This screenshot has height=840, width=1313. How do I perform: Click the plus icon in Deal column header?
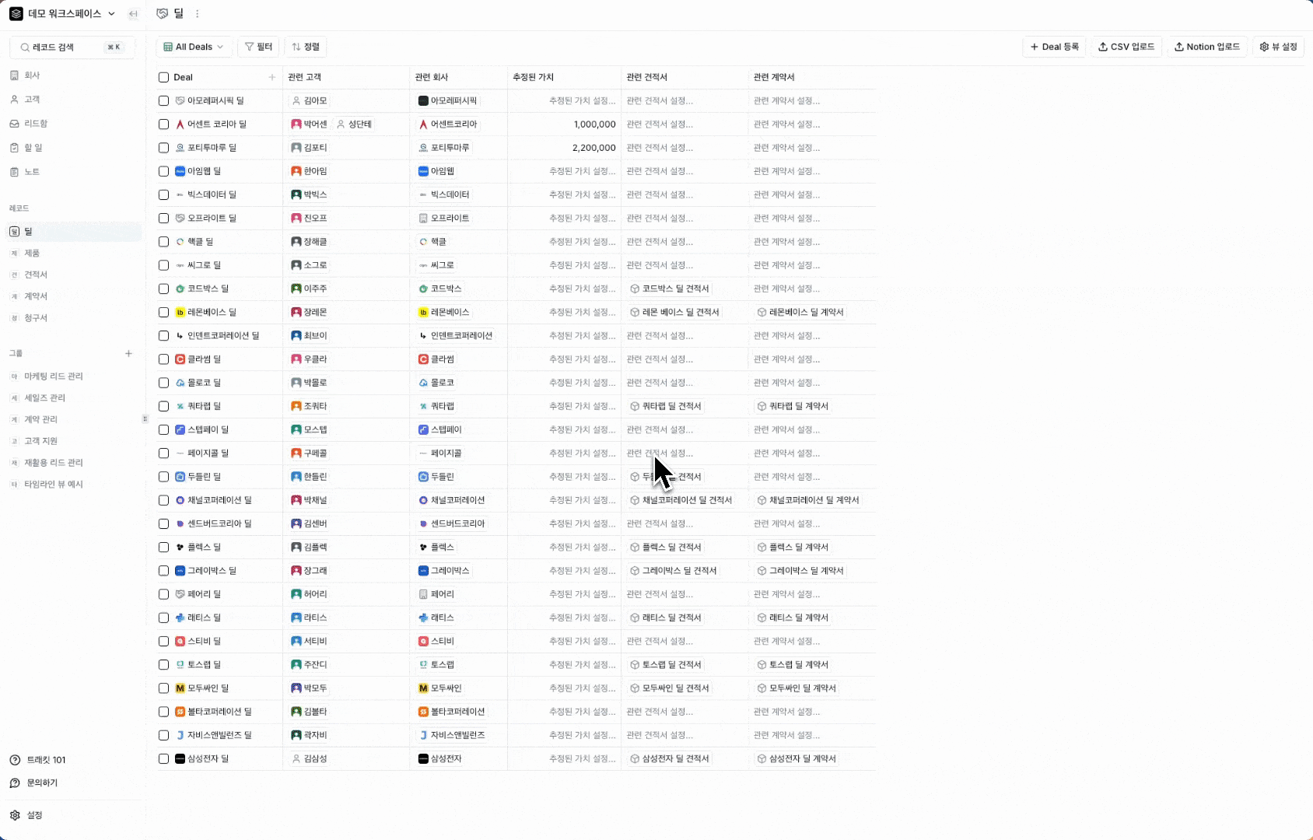pyautogui.click(x=271, y=77)
